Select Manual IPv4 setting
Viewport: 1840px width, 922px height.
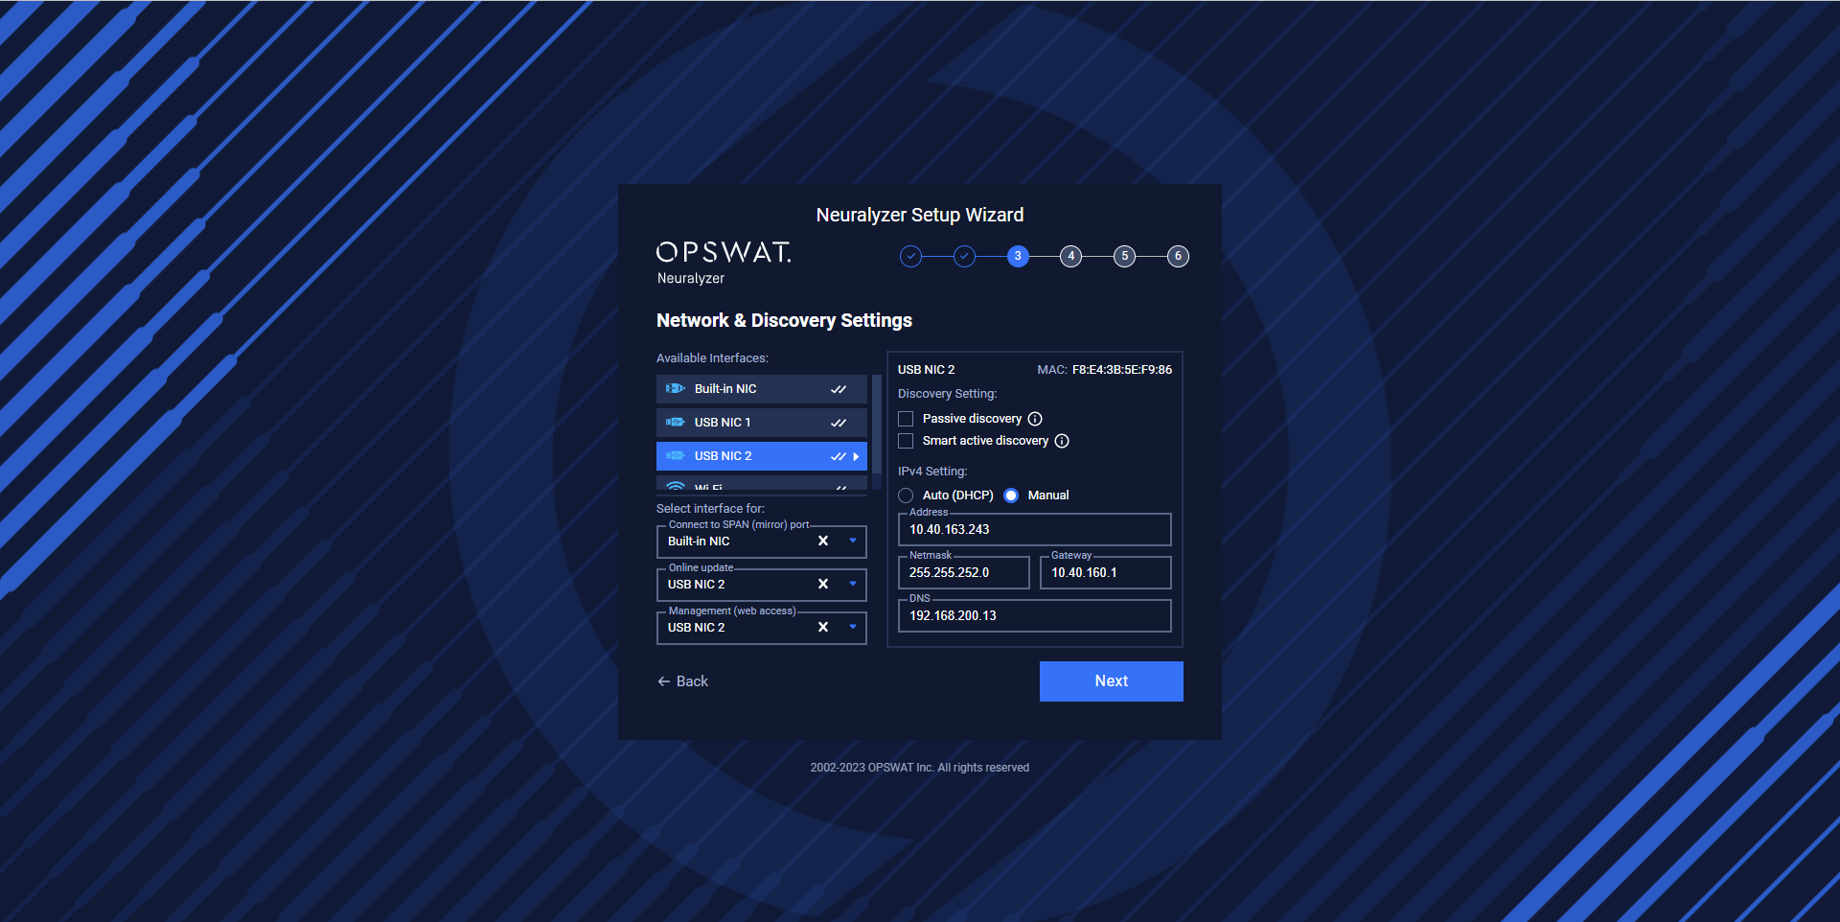[x=1011, y=496]
